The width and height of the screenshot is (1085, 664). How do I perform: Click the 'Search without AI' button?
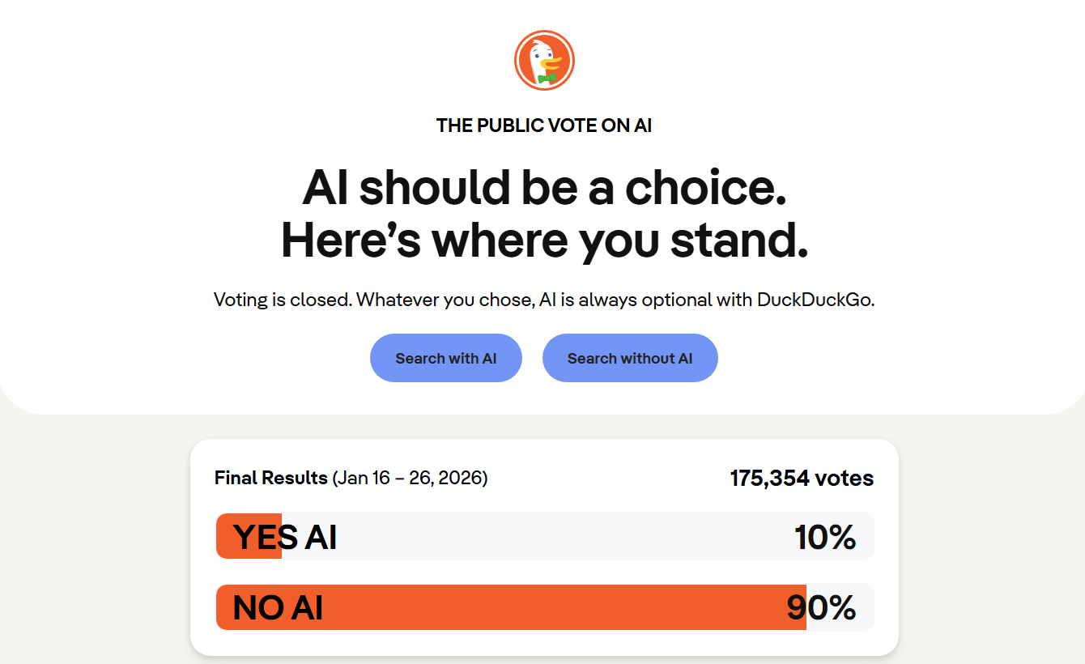click(630, 358)
